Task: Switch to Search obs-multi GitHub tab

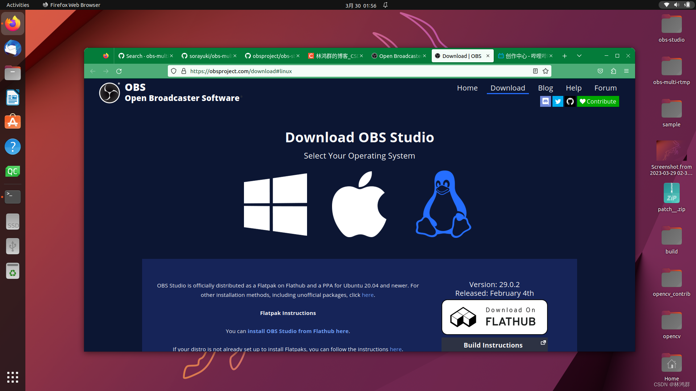Action: coord(146,56)
